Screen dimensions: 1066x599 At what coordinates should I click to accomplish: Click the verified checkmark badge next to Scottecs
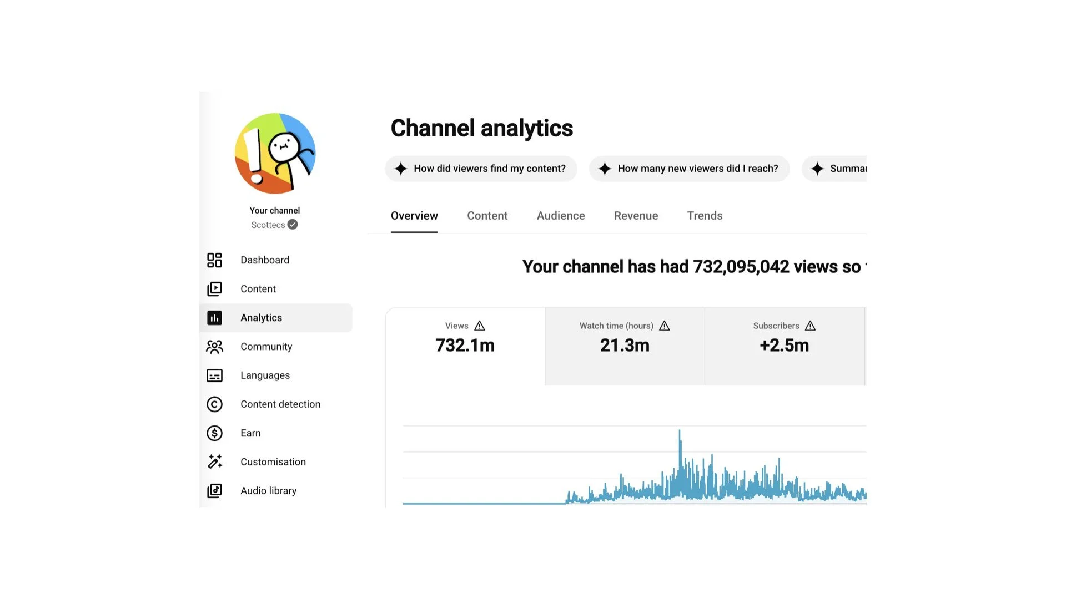[x=293, y=225]
